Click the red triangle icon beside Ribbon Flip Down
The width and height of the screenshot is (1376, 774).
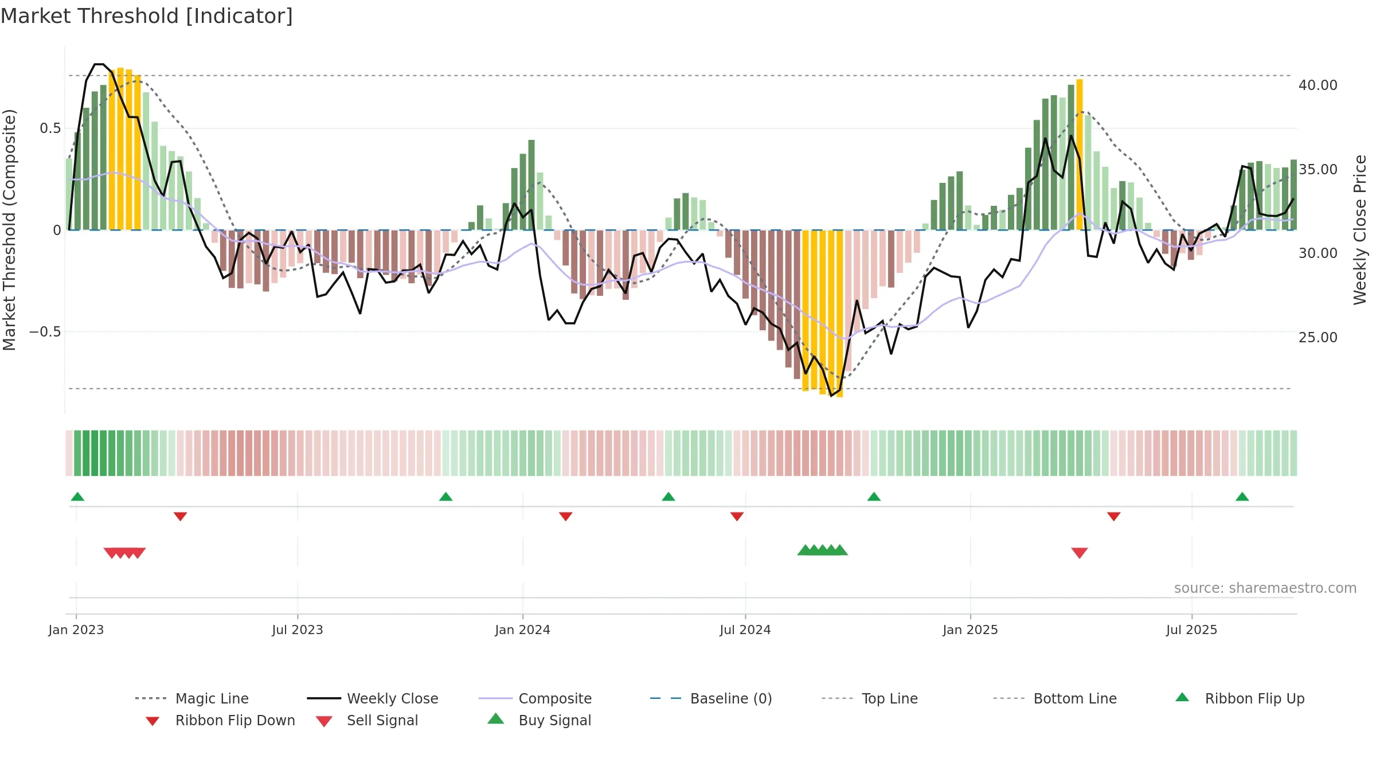[153, 721]
